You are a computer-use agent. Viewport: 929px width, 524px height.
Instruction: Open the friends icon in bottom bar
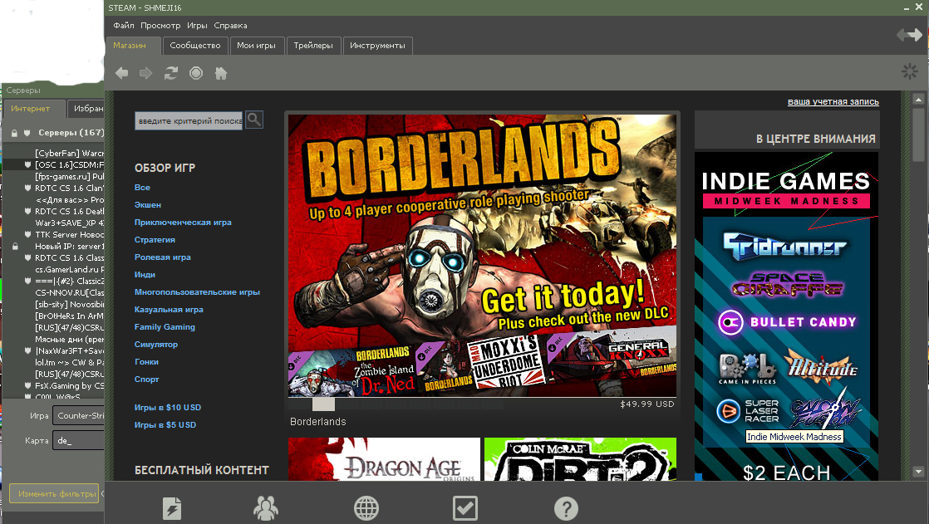pyautogui.click(x=265, y=508)
